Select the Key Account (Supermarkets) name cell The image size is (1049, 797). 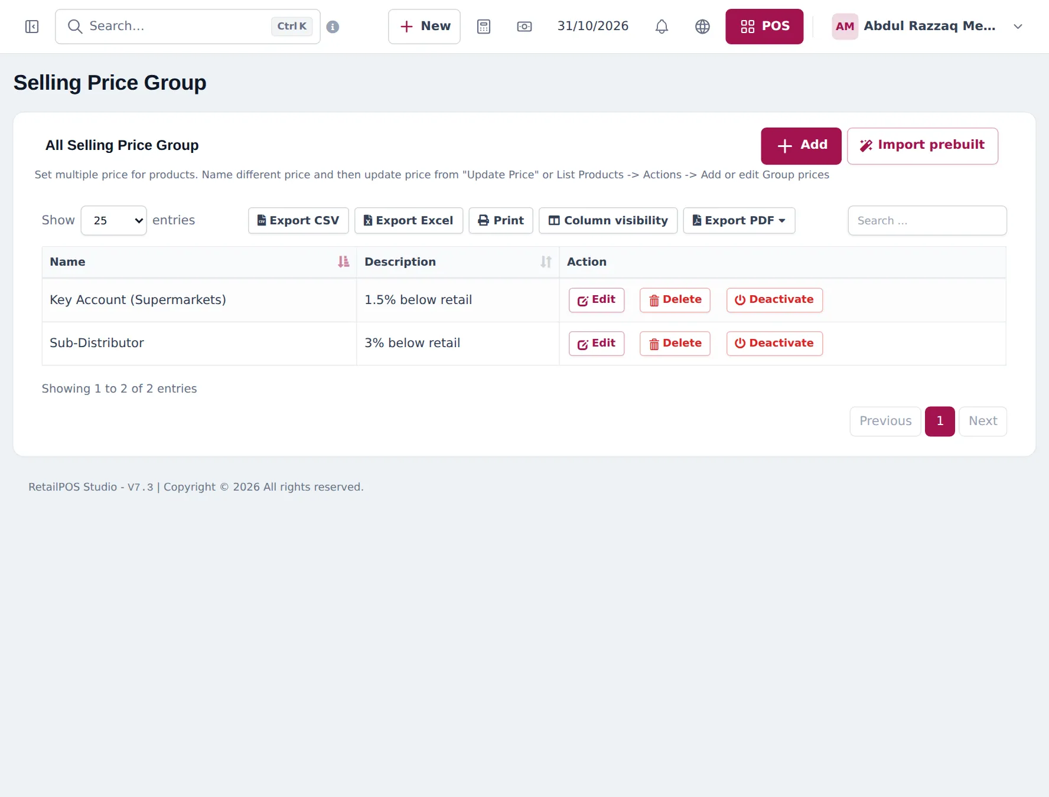(199, 300)
